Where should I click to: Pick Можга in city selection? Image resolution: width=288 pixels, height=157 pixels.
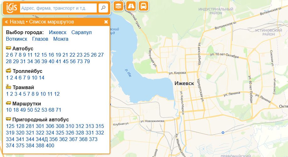(61, 39)
